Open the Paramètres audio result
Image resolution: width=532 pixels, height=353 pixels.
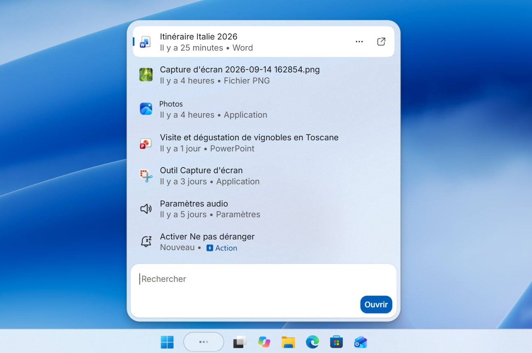click(x=264, y=209)
